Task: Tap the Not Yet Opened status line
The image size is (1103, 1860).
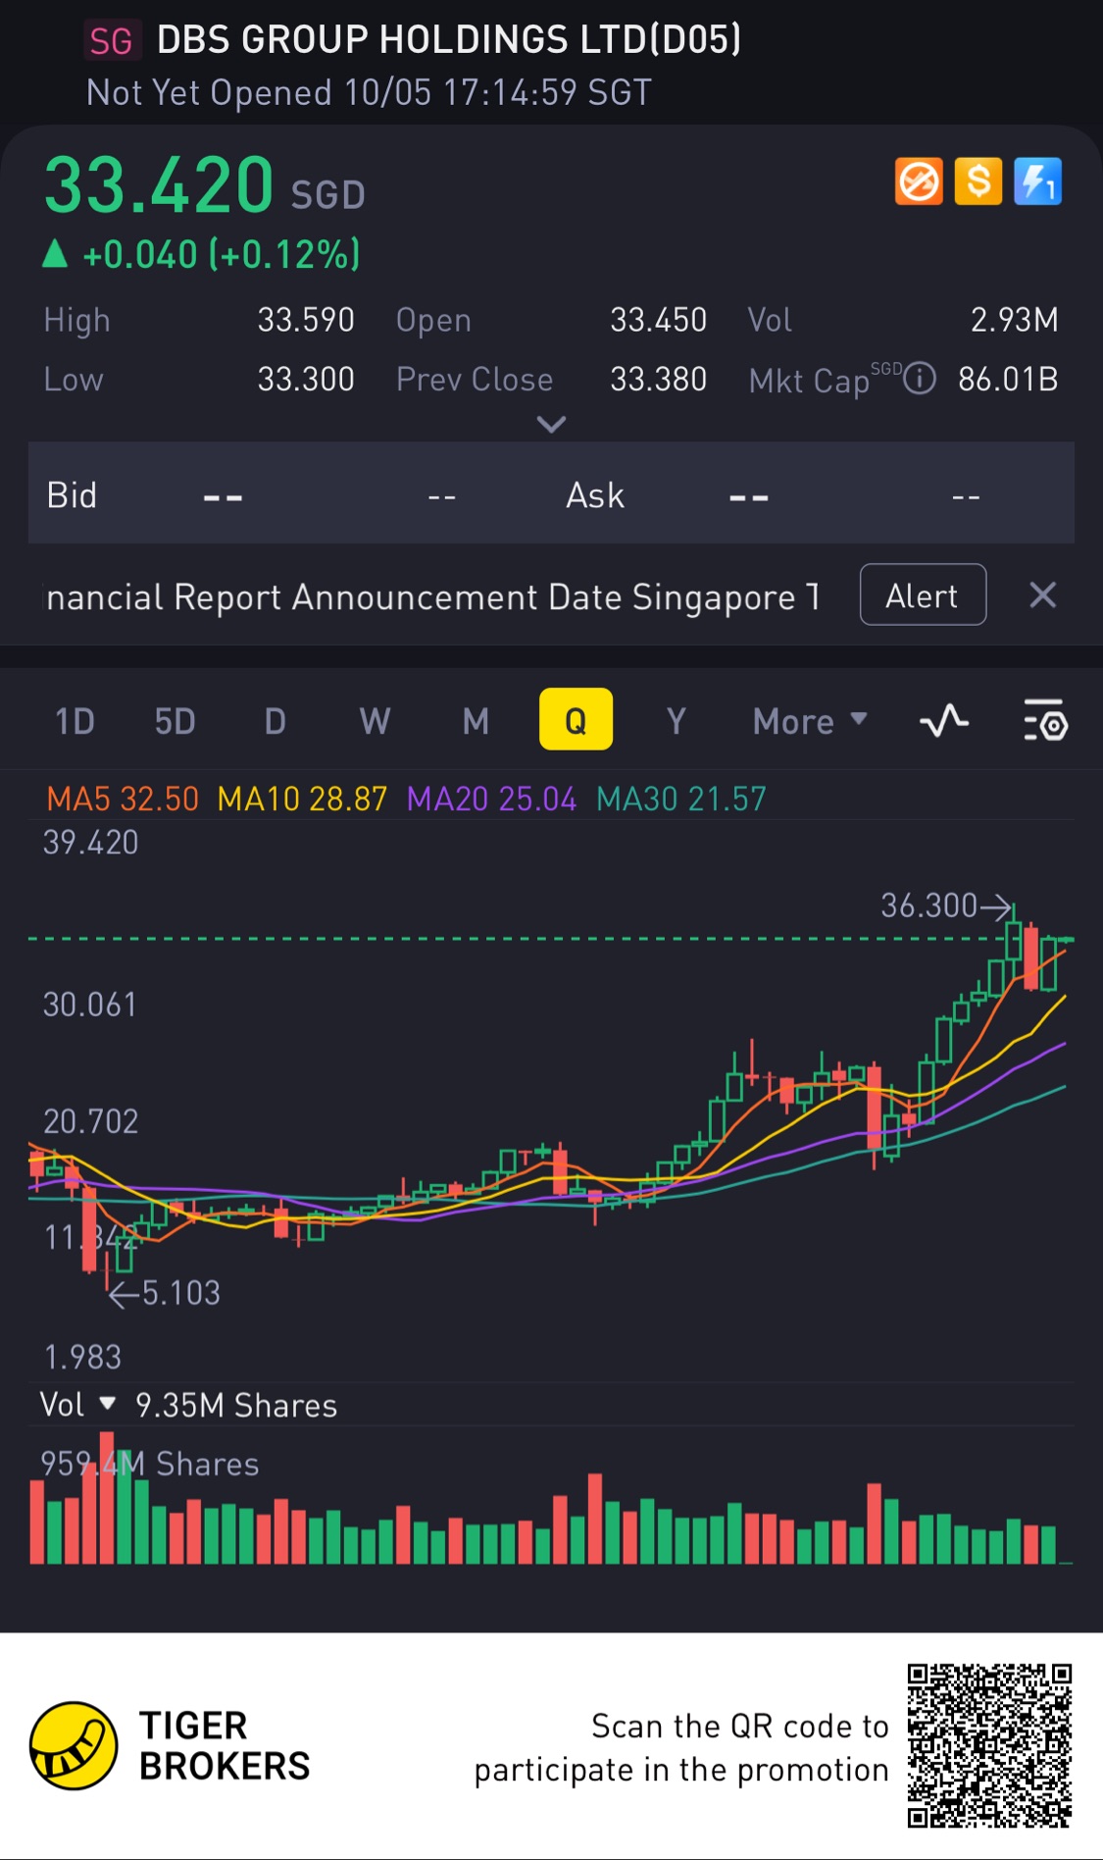Action: click(369, 93)
